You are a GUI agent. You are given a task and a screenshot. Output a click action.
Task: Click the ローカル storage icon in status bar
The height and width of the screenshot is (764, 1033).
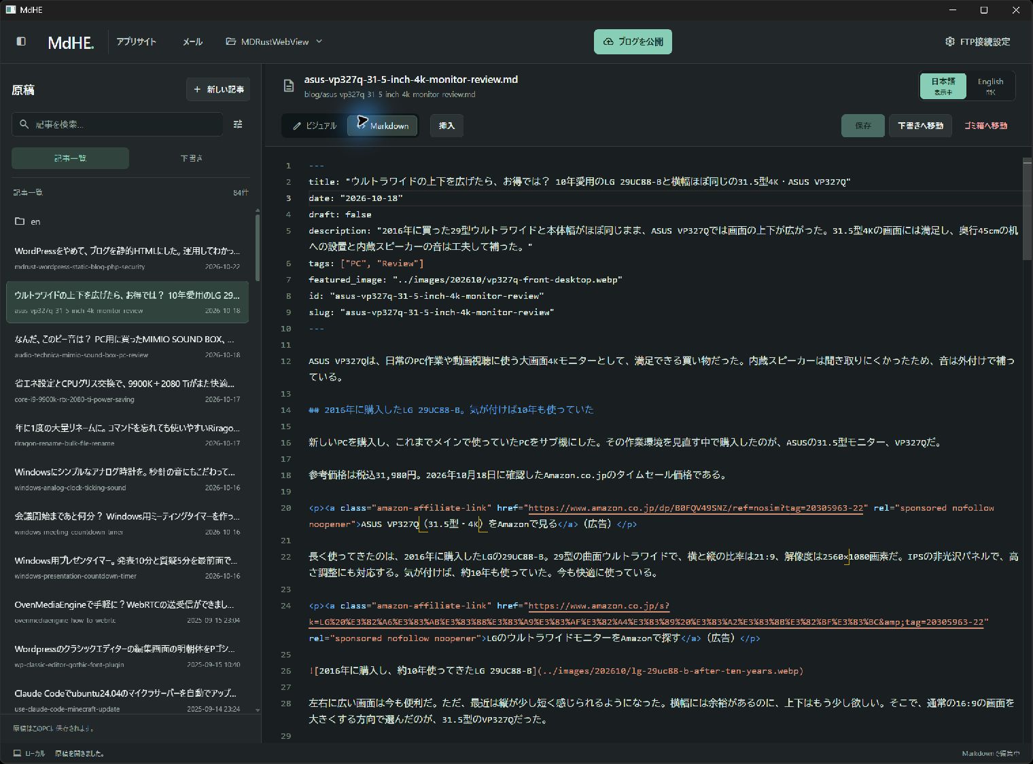(17, 753)
